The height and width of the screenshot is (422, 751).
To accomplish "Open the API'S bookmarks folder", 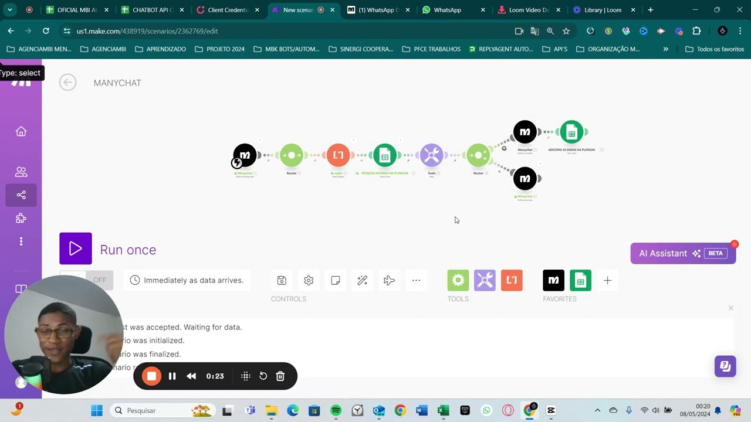I will point(554,49).
